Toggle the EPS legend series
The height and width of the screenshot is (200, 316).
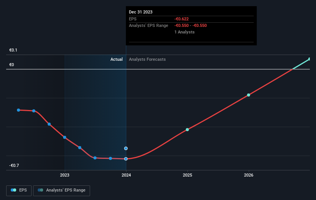tap(19, 190)
